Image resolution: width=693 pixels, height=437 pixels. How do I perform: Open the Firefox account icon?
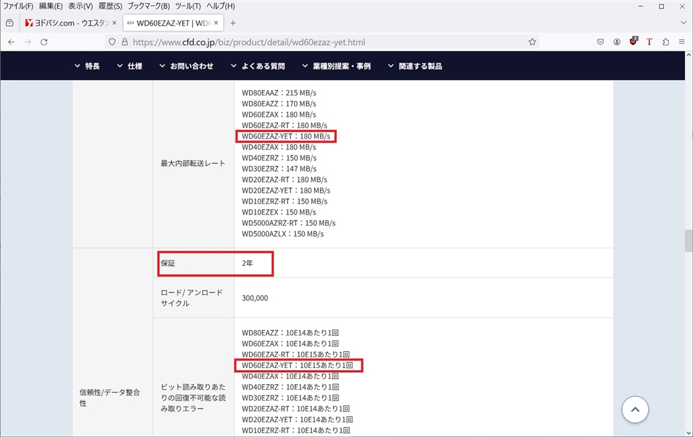(617, 42)
